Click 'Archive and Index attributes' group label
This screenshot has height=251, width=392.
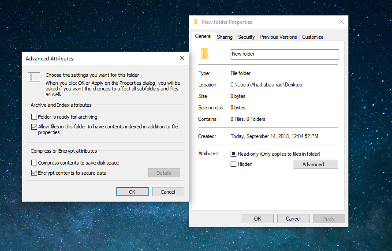pos(61,105)
